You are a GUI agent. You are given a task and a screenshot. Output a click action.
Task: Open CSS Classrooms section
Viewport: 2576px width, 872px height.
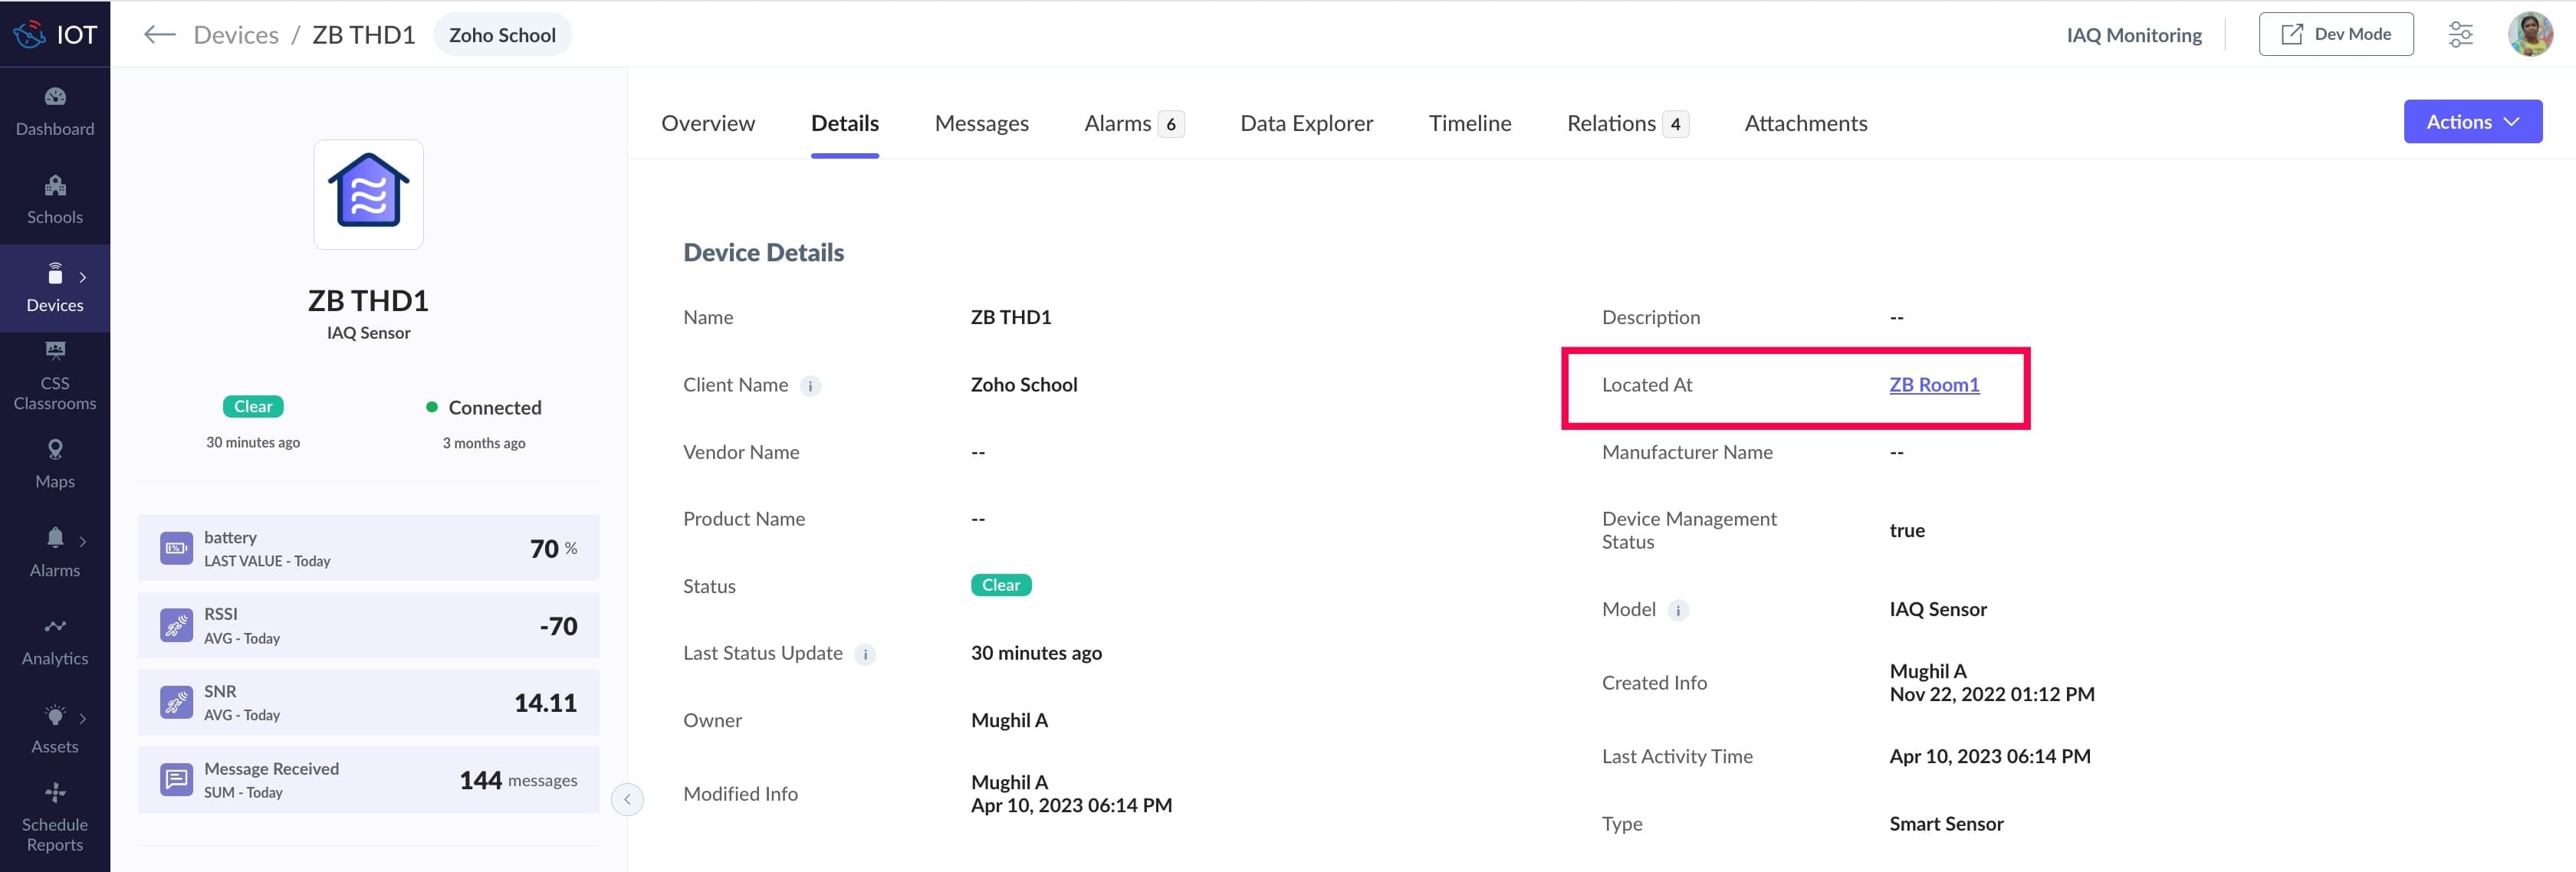tap(55, 376)
